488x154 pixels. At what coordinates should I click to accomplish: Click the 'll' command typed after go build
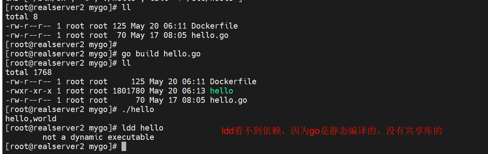coord(126,63)
